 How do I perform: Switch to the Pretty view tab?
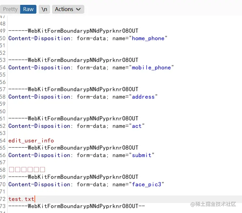click(x=10, y=9)
